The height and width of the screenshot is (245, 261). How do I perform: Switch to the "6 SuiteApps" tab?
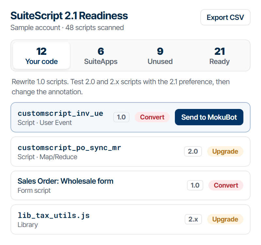coord(101,55)
